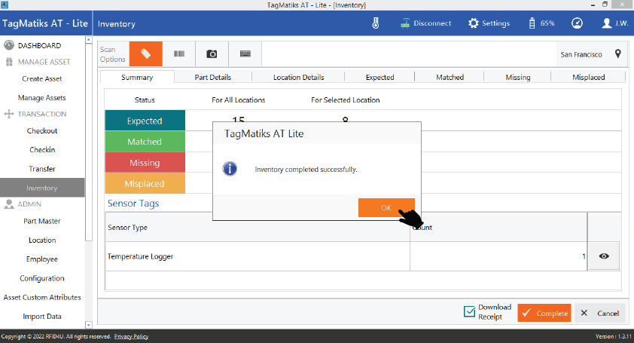Click the green Matched status tile
The height and width of the screenshot is (343, 634).
coord(145,142)
